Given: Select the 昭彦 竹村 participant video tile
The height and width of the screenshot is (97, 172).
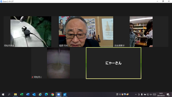Looking at the screenshot, I should [86, 32].
